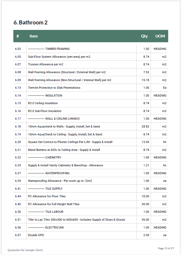
Task: Click 'R3.0 Sub-Floor Insulation' item
Action: point(45,111)
